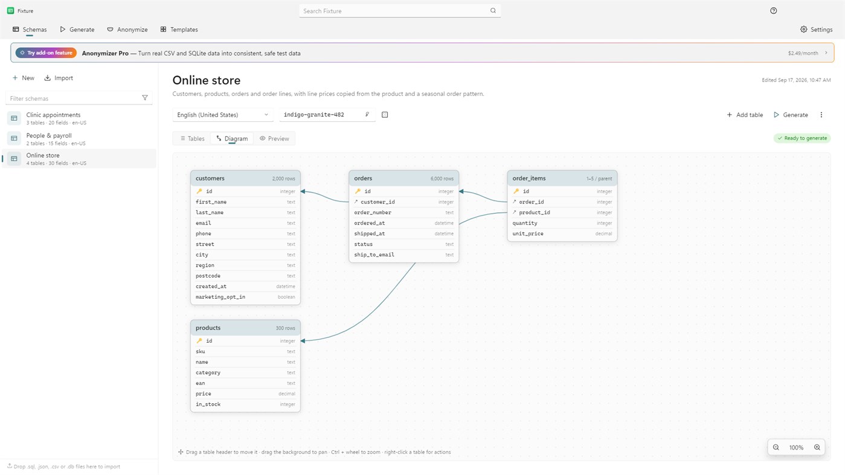This screenshot has height=475, width=845.
Task: Click the postcode field in customers
Action: [245, 276]
